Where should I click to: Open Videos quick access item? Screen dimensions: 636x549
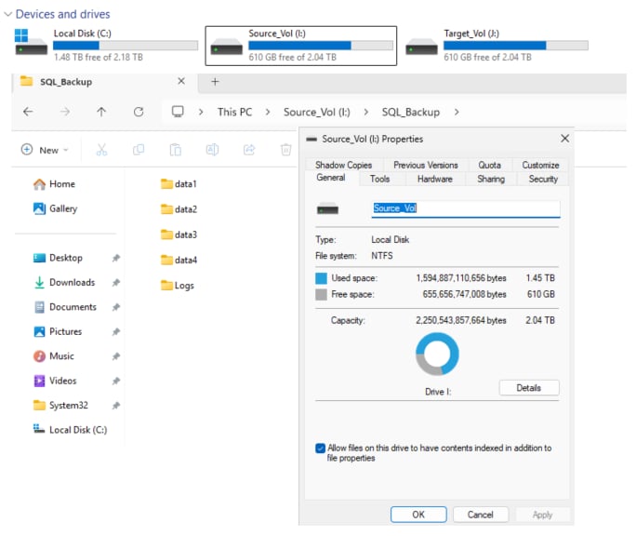(x=55, y=381)
